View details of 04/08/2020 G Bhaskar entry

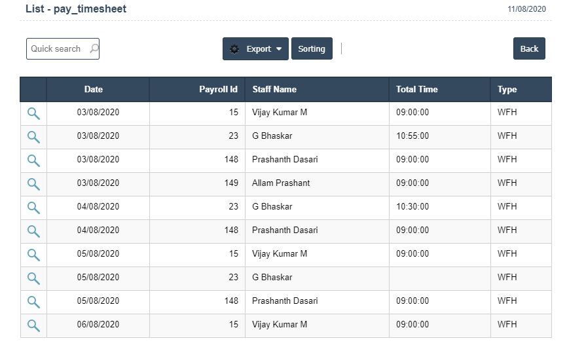pos(33,208)
